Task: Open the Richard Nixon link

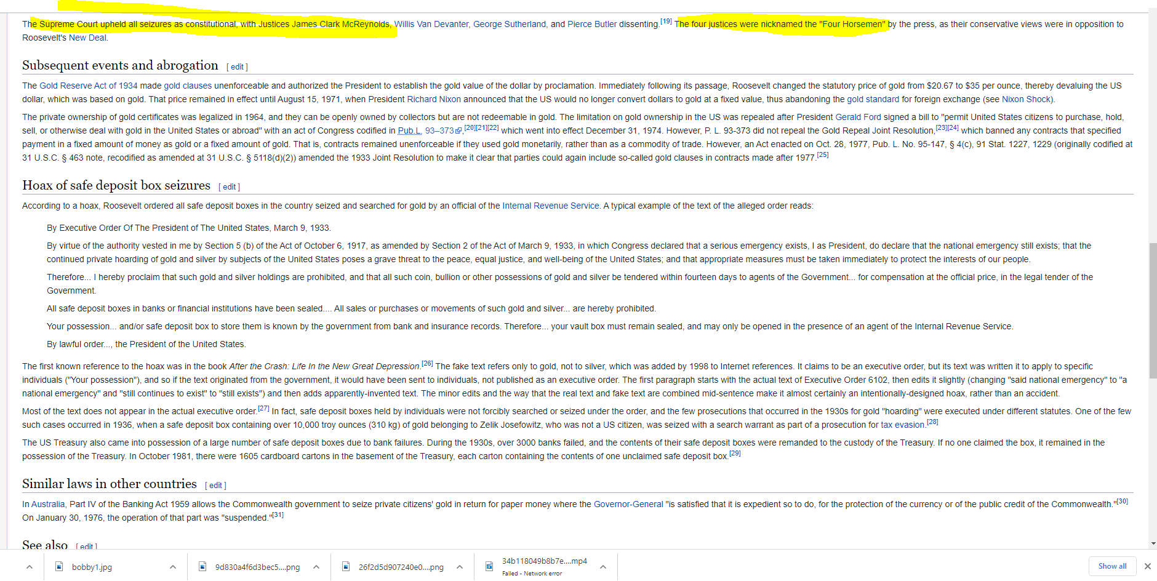Action: tap(434, 99)
